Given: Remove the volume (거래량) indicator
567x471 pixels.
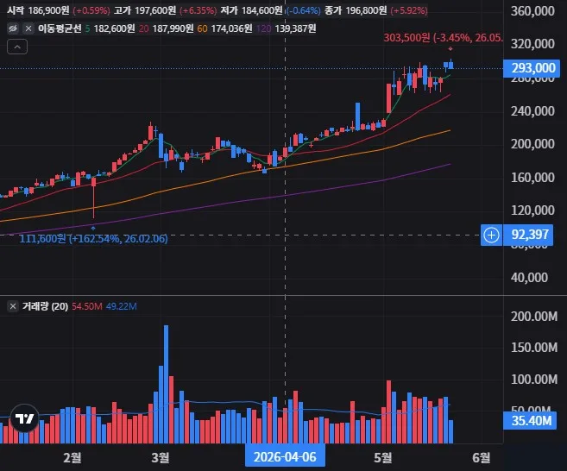Looking at the screenshot, I should (13, 306).
